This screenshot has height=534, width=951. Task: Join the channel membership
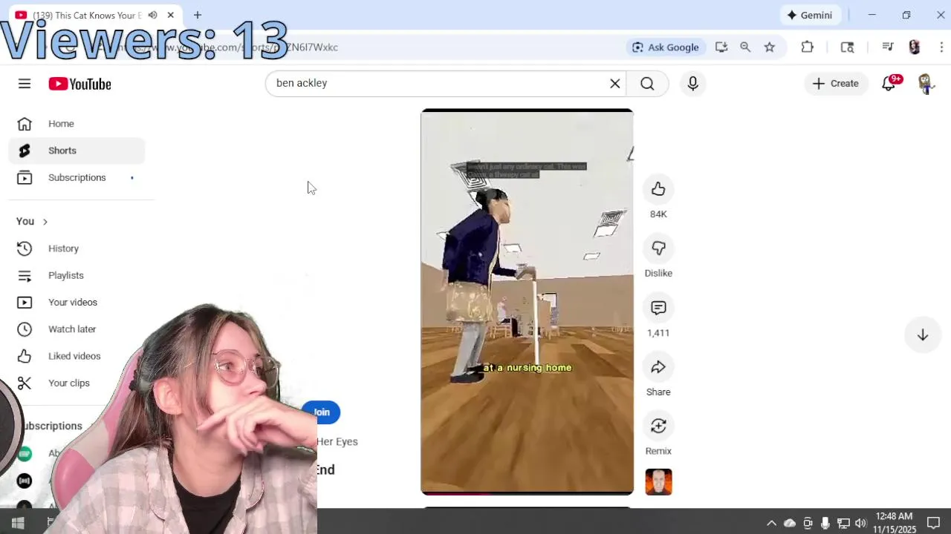[x=321, y=412]
